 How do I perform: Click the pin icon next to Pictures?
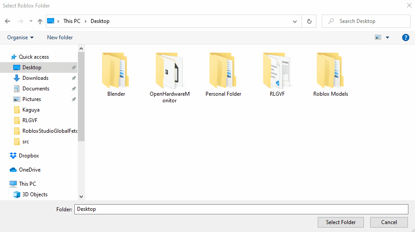[x=73, y=99]
